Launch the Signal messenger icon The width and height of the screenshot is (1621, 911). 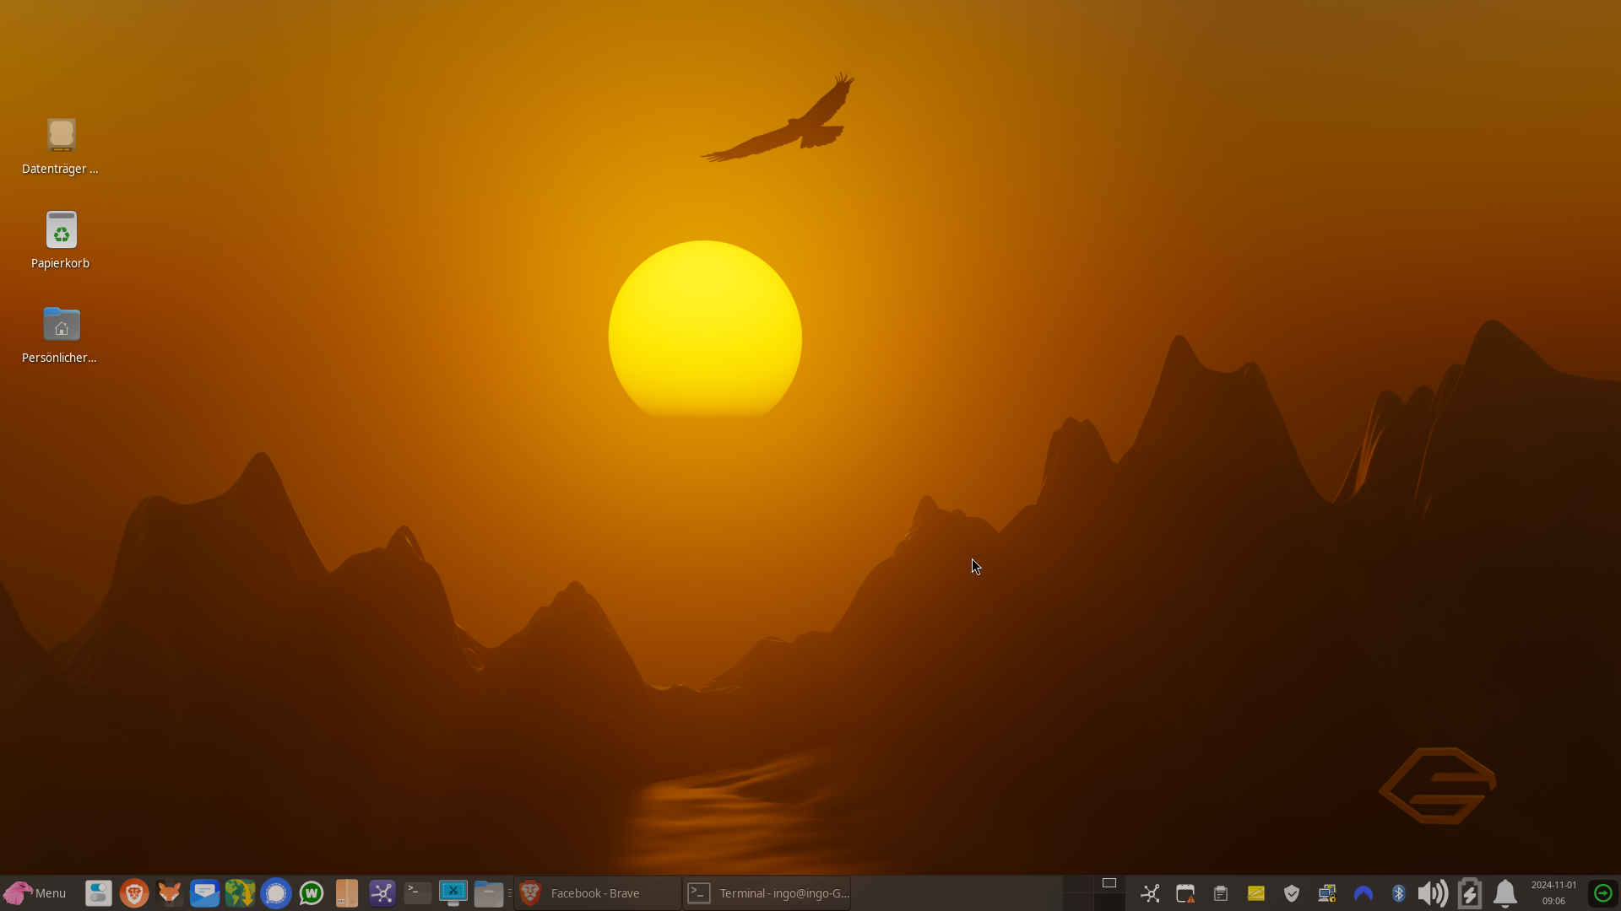(x=276, y=893)
